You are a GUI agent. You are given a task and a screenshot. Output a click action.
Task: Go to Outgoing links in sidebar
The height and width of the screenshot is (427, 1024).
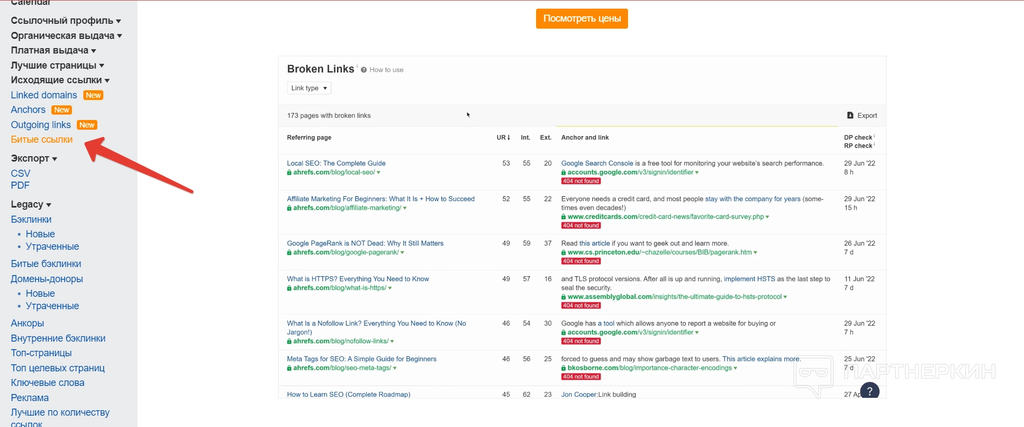point(41,125)
